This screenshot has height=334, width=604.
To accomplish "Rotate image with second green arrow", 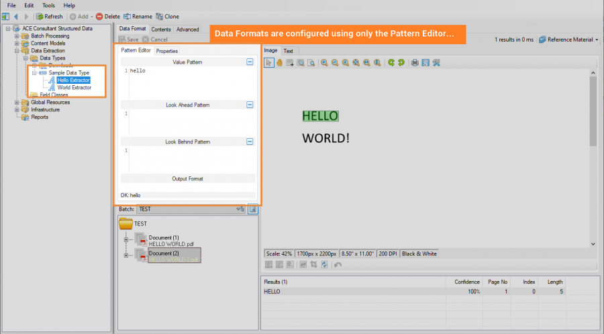I will (401, 63).
